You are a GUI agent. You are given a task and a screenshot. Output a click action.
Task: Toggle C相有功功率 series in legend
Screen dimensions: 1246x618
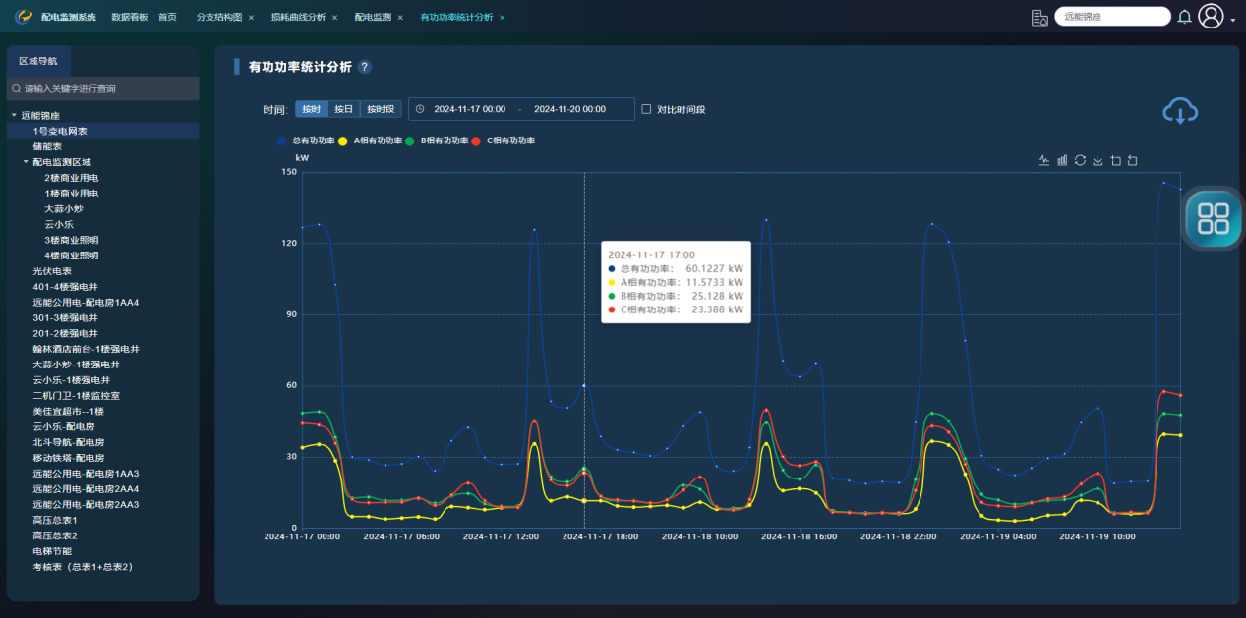pyautogui.click(x=477, y=141)
